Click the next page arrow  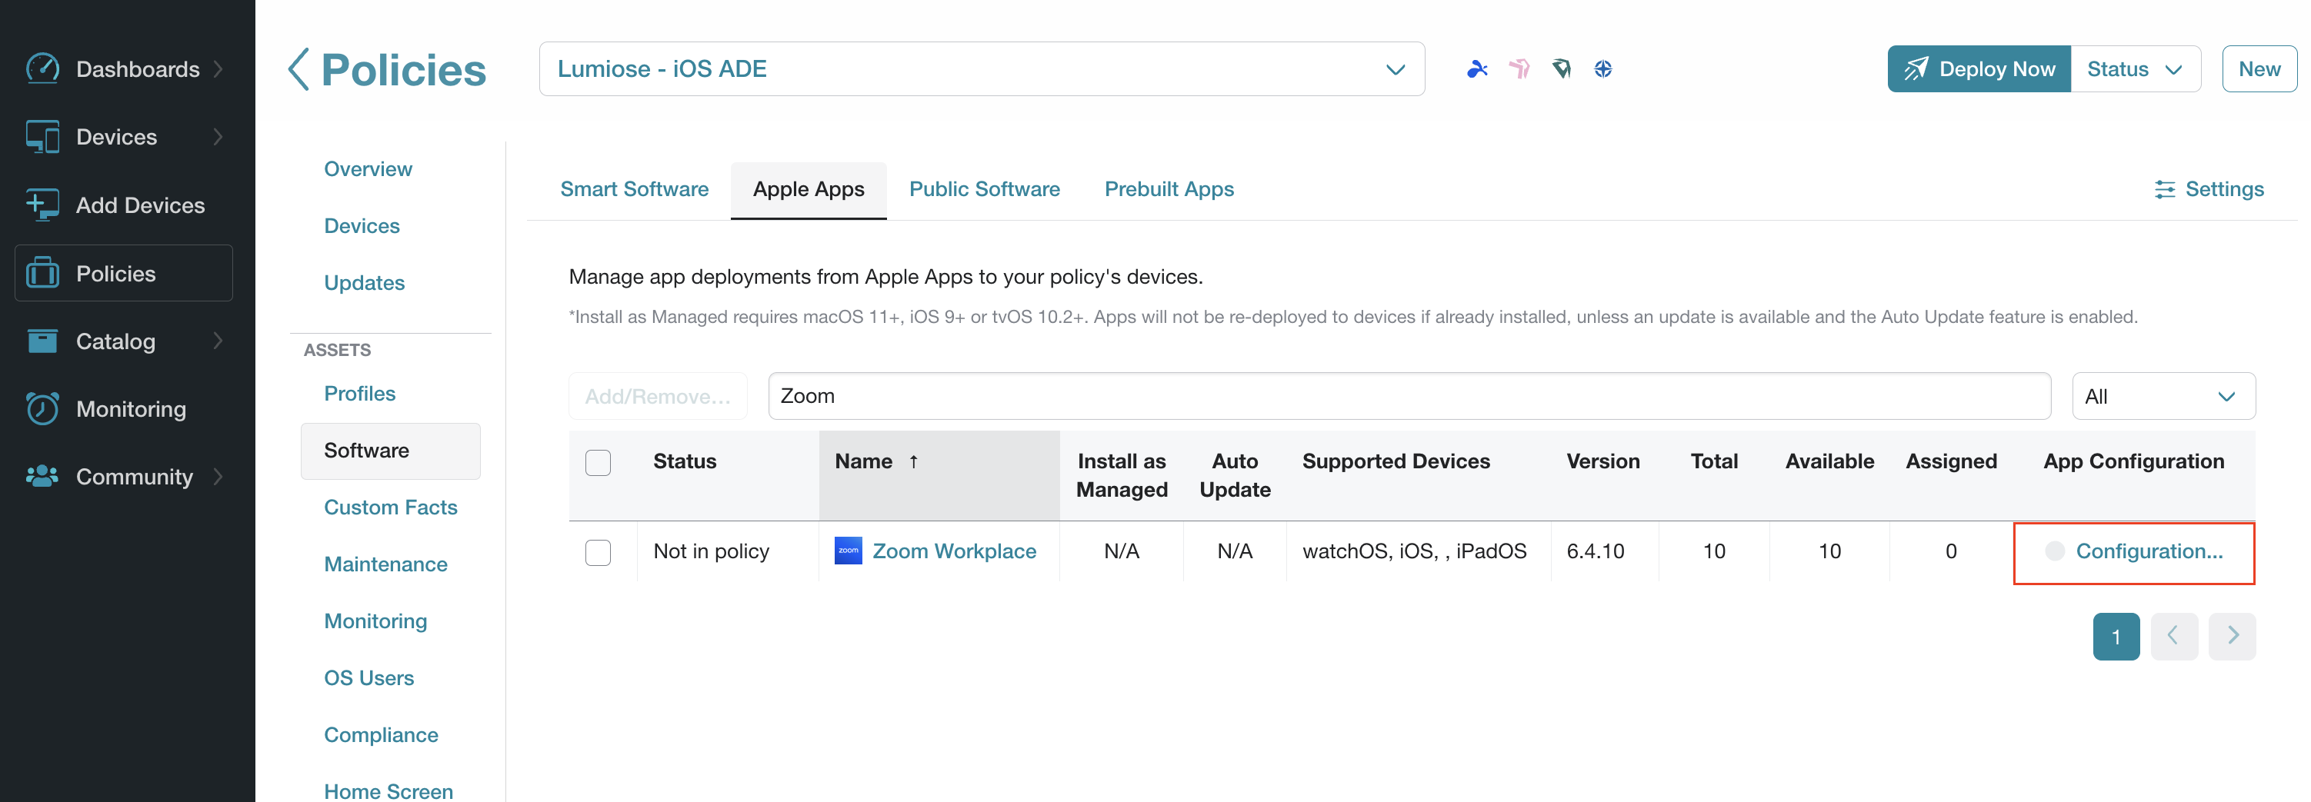point(2232,636)
